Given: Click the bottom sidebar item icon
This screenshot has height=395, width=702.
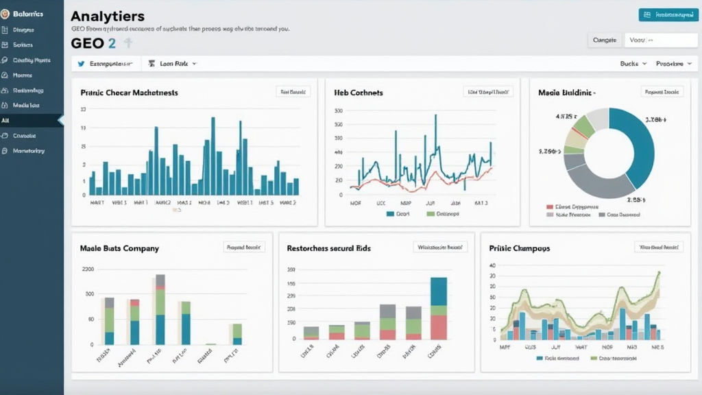Looking at the screenshot, I should click(5, 151).
